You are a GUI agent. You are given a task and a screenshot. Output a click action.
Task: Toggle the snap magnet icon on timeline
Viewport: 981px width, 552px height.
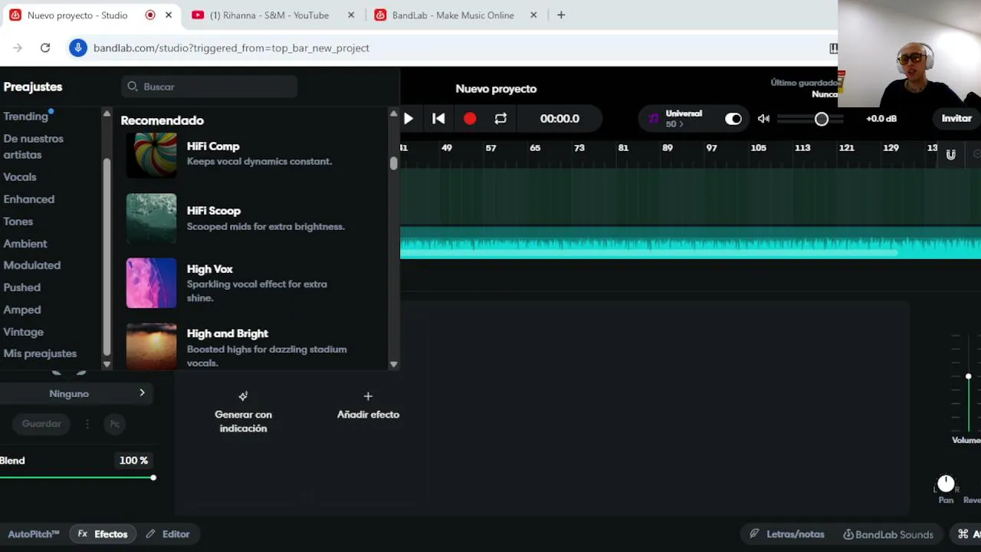coord(950,155)
